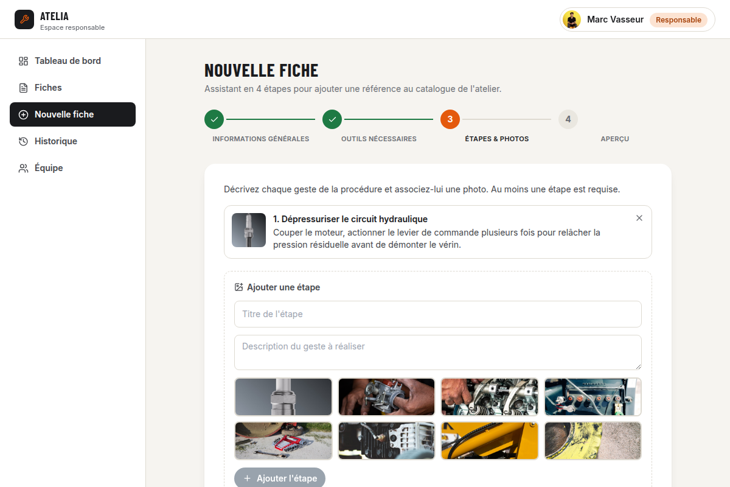Click the step 4 Aperçu circle
730x487 pixels.
click(568, 119)
